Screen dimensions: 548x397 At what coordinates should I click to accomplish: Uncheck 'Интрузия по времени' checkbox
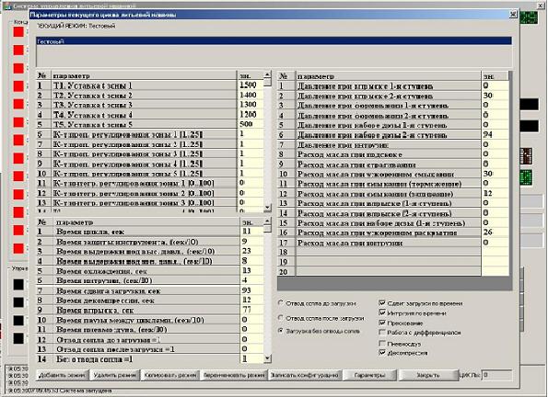382,312
